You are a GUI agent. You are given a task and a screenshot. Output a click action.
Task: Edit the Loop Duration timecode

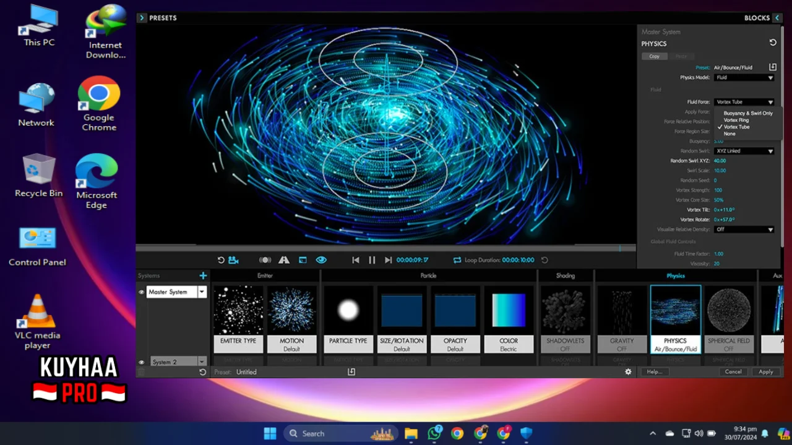(x=518, y=260)
